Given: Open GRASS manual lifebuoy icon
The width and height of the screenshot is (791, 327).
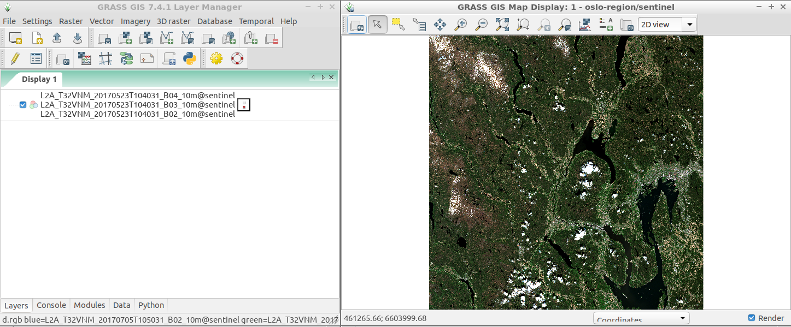Looking at the screenshot, I should (237, 58).
